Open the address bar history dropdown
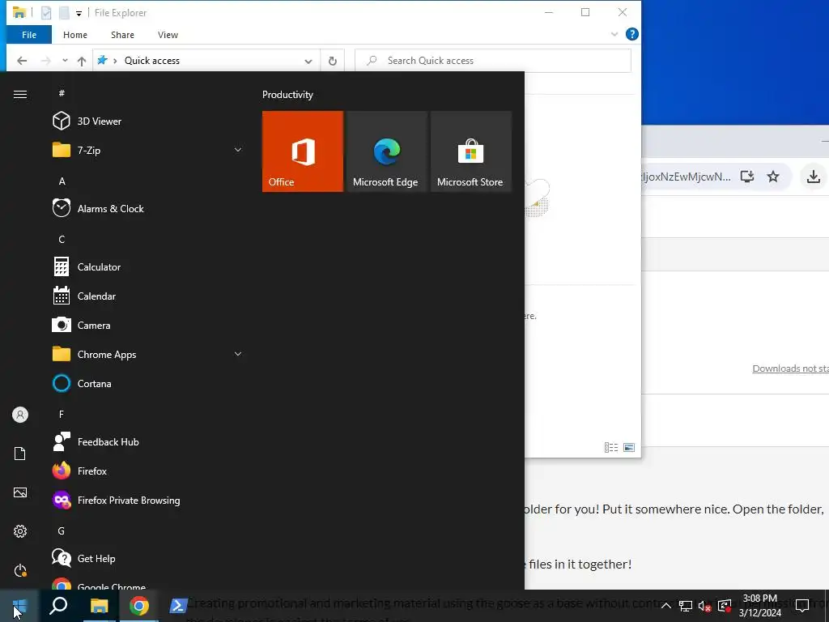The width and height of the screenshot is (829, 622). point(308,61)
